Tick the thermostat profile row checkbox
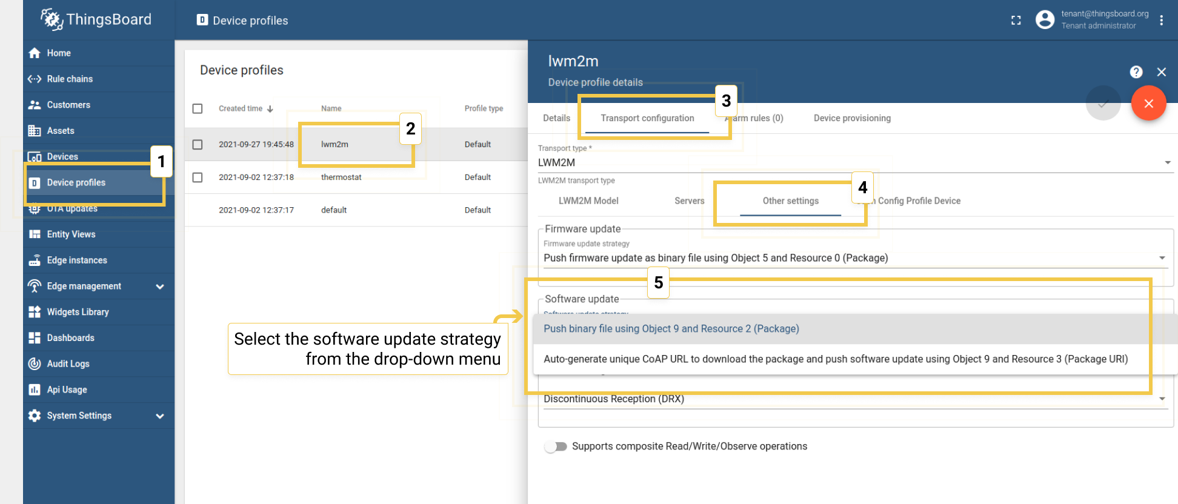Viewport: 1178px width, 504px height. [198, 177]
